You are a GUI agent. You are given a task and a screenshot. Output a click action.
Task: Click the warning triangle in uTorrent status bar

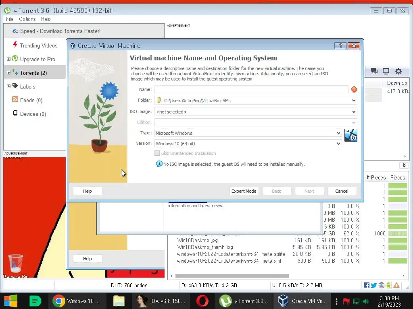tap(396, 285)
